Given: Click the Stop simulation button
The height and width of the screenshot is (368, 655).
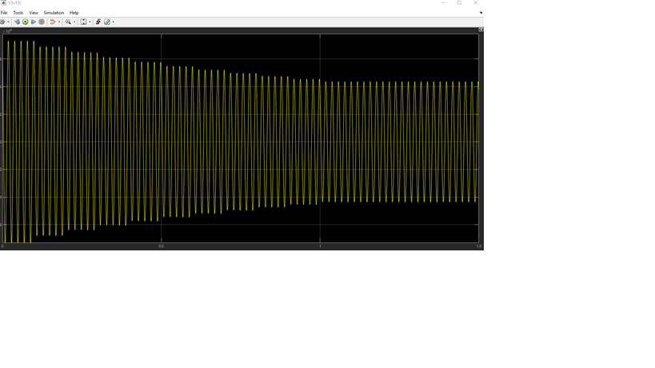Looking at the screenshot, I should tap(42, 22).
